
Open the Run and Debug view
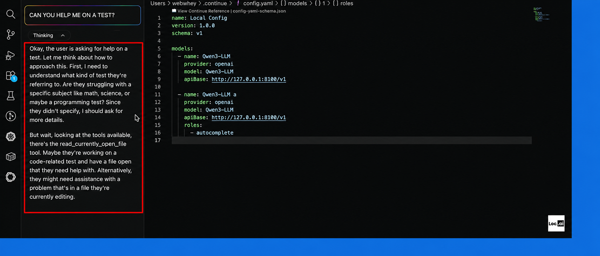10,55
